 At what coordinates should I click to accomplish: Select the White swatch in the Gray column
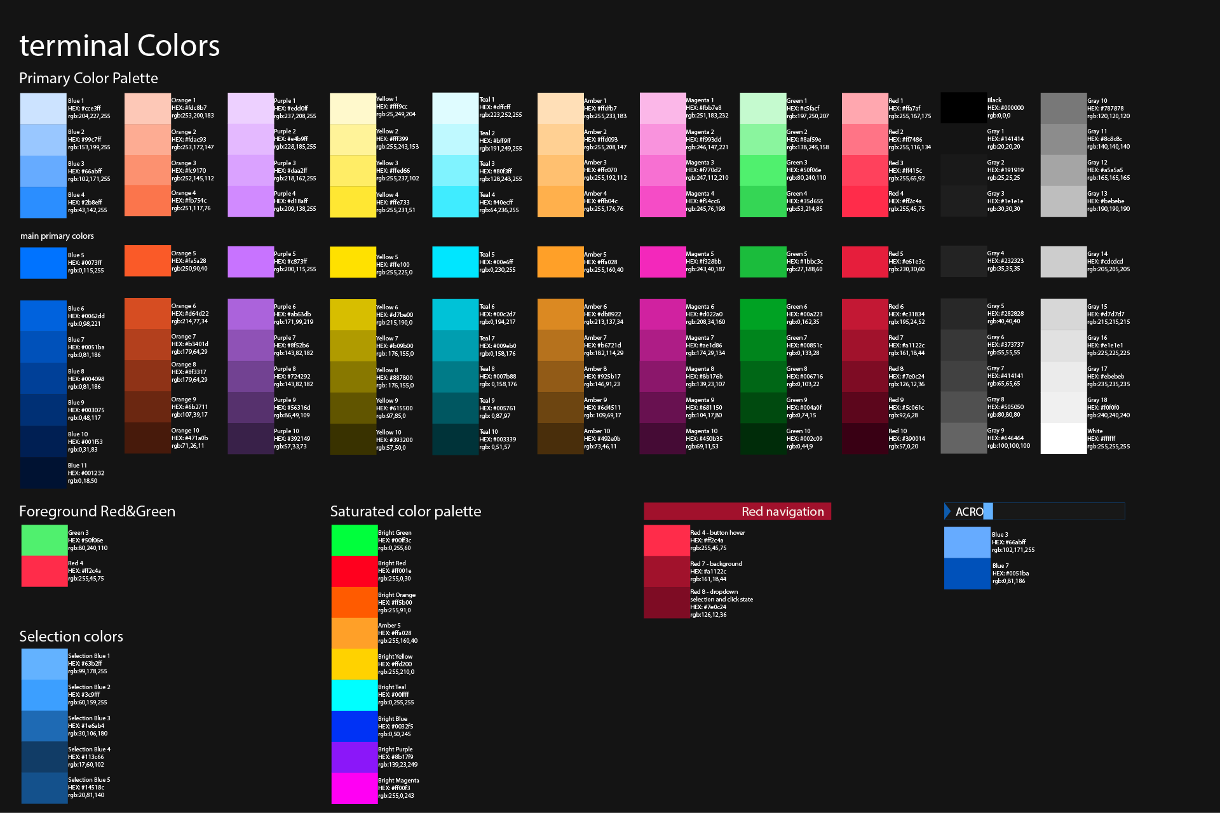click(1063, 438)
